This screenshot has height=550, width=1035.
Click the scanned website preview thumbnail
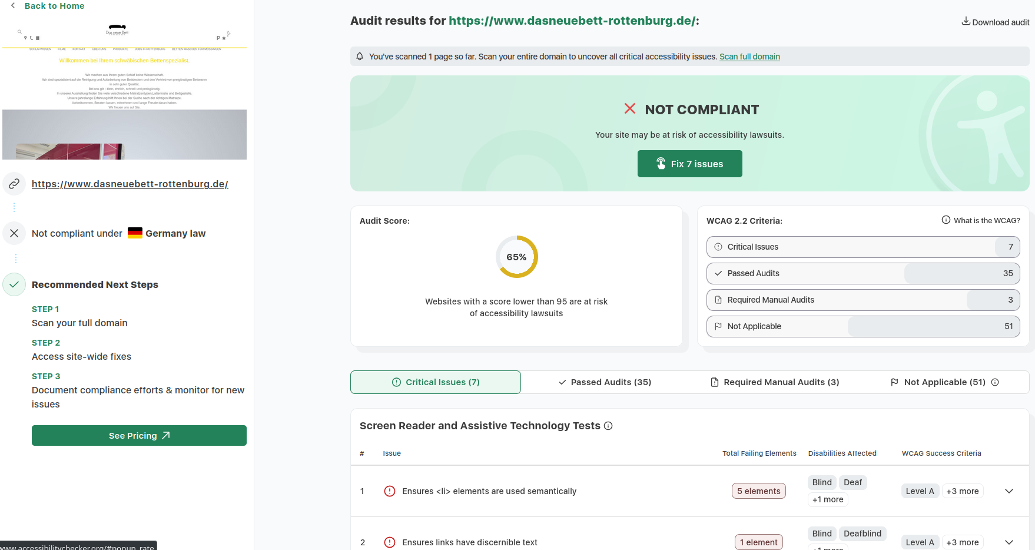pyautogui.click(x=124, y=91)
